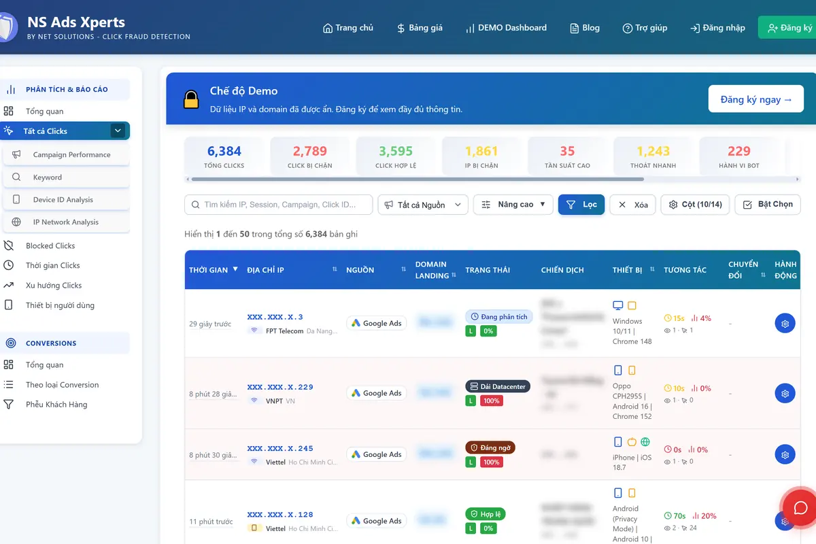The image size is (816, 544).
Task: Go to Blog page
Action: (x=584, y=28)
